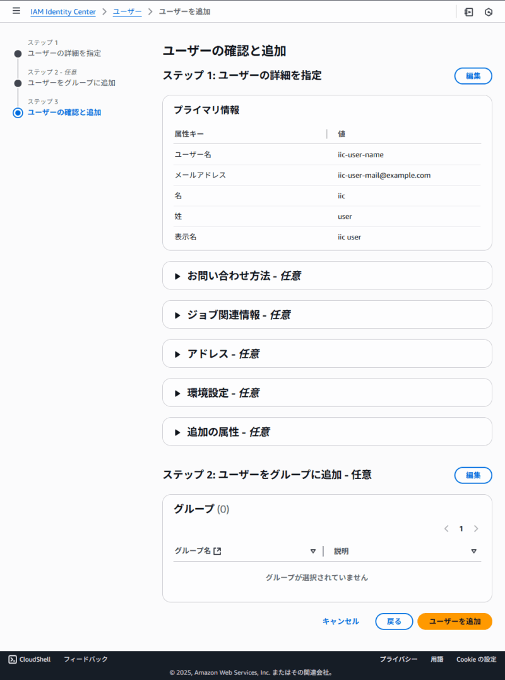Expand the 追加の属性 section
The height and width of the screenshot is (680, 505).
[x=327, y=432]
